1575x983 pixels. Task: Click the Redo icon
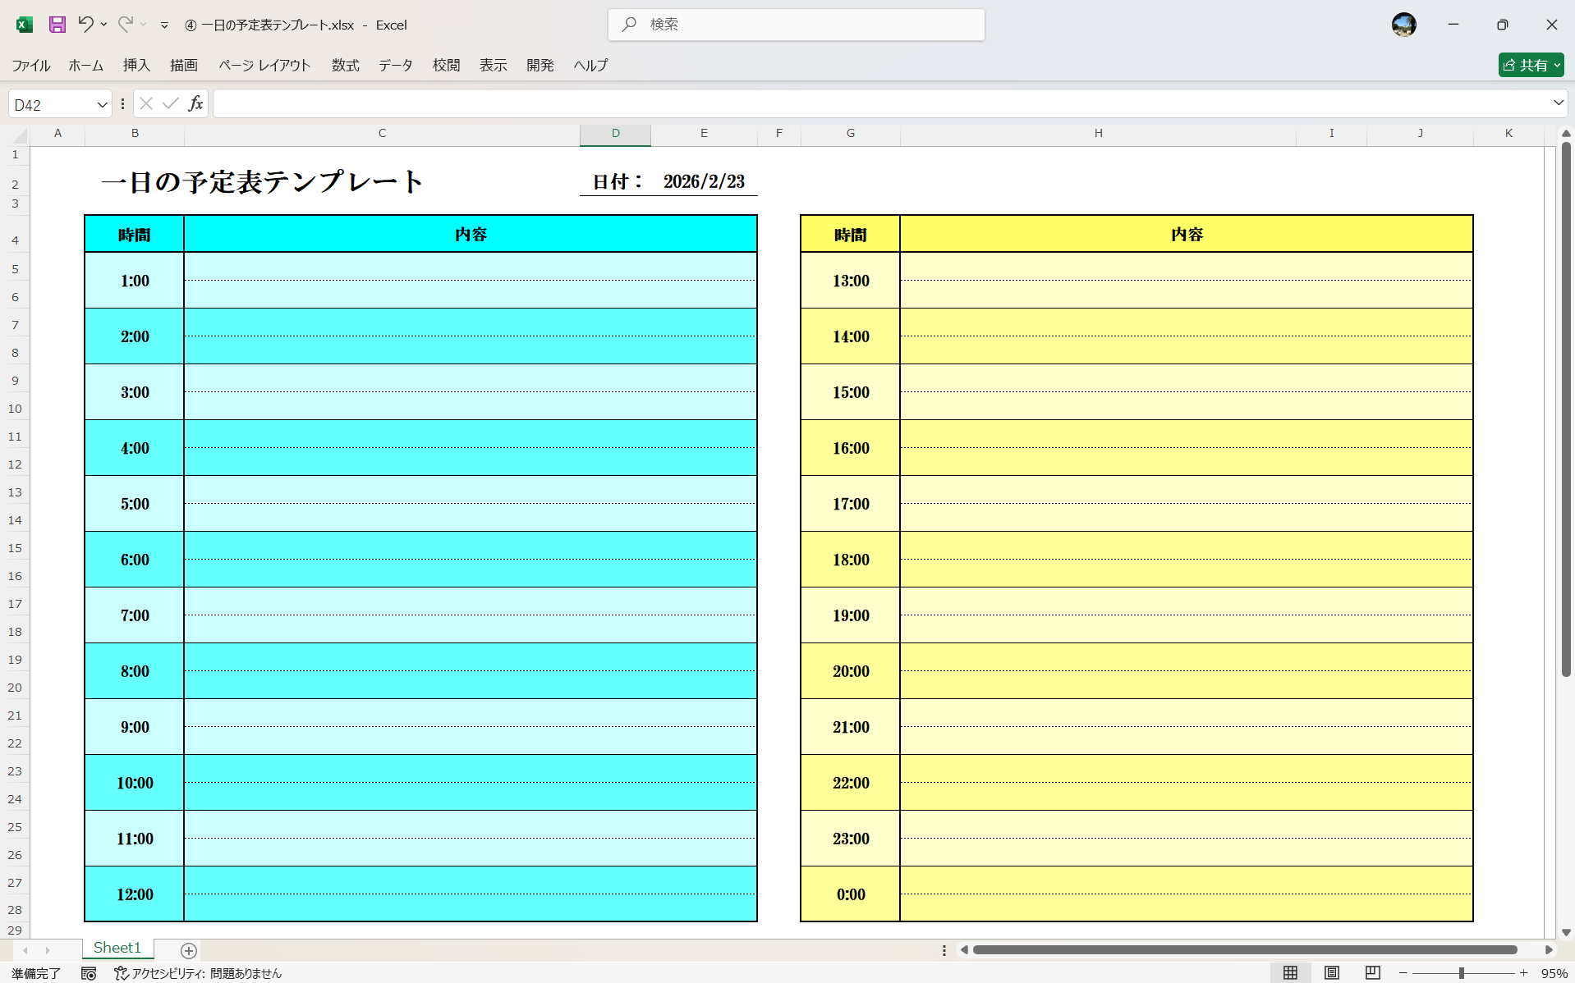[x=123, y=25]
